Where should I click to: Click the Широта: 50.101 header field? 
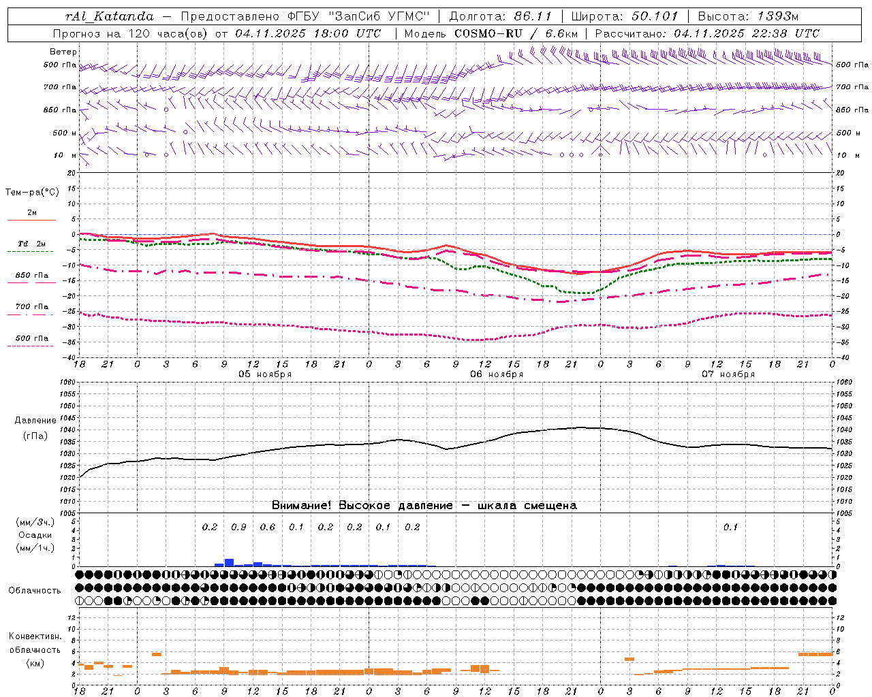[625, 16]
